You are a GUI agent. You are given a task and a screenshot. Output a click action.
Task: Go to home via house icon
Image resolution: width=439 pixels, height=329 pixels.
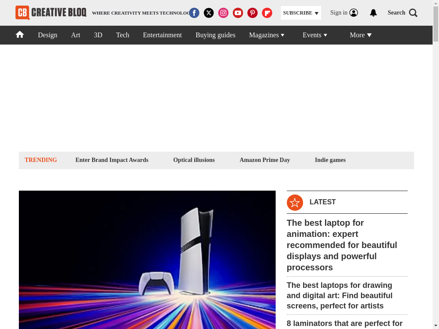[x=20, y=35]
